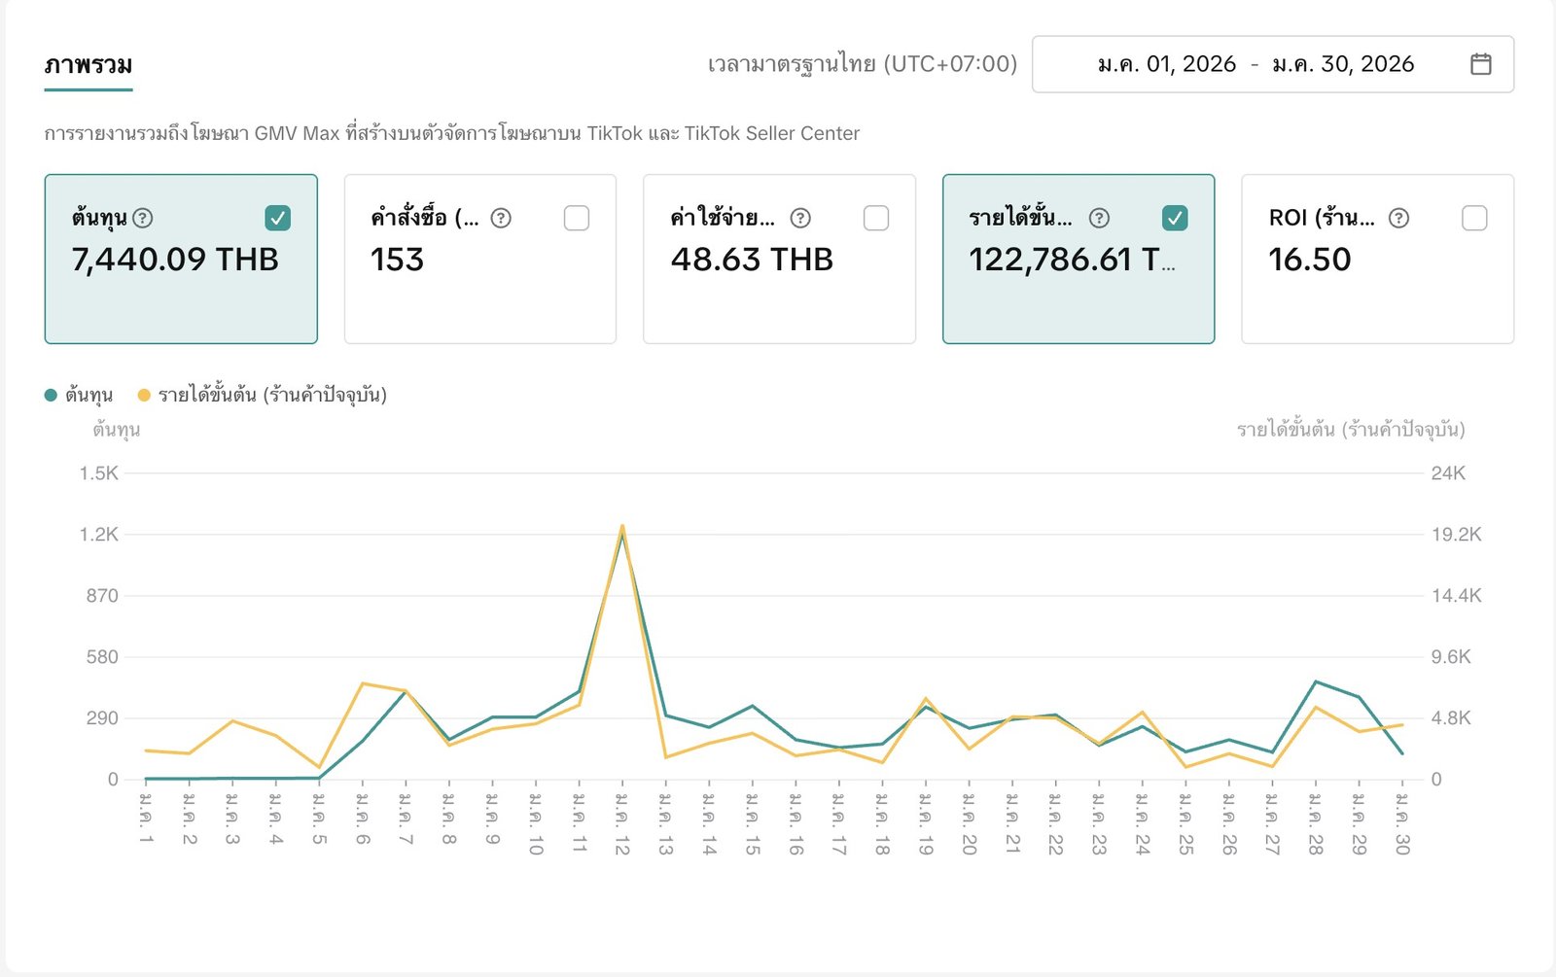The image size is (1556, 977).
Task: Click the end date ม.ค. 30, 2026
Action: pos(1342,64)
